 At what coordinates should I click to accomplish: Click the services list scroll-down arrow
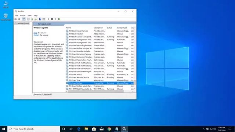[135, 89]
